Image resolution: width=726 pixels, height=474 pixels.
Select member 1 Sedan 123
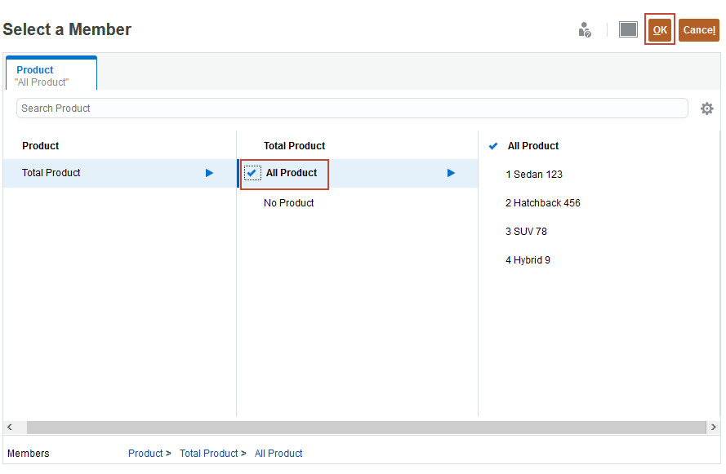(534, 175)
